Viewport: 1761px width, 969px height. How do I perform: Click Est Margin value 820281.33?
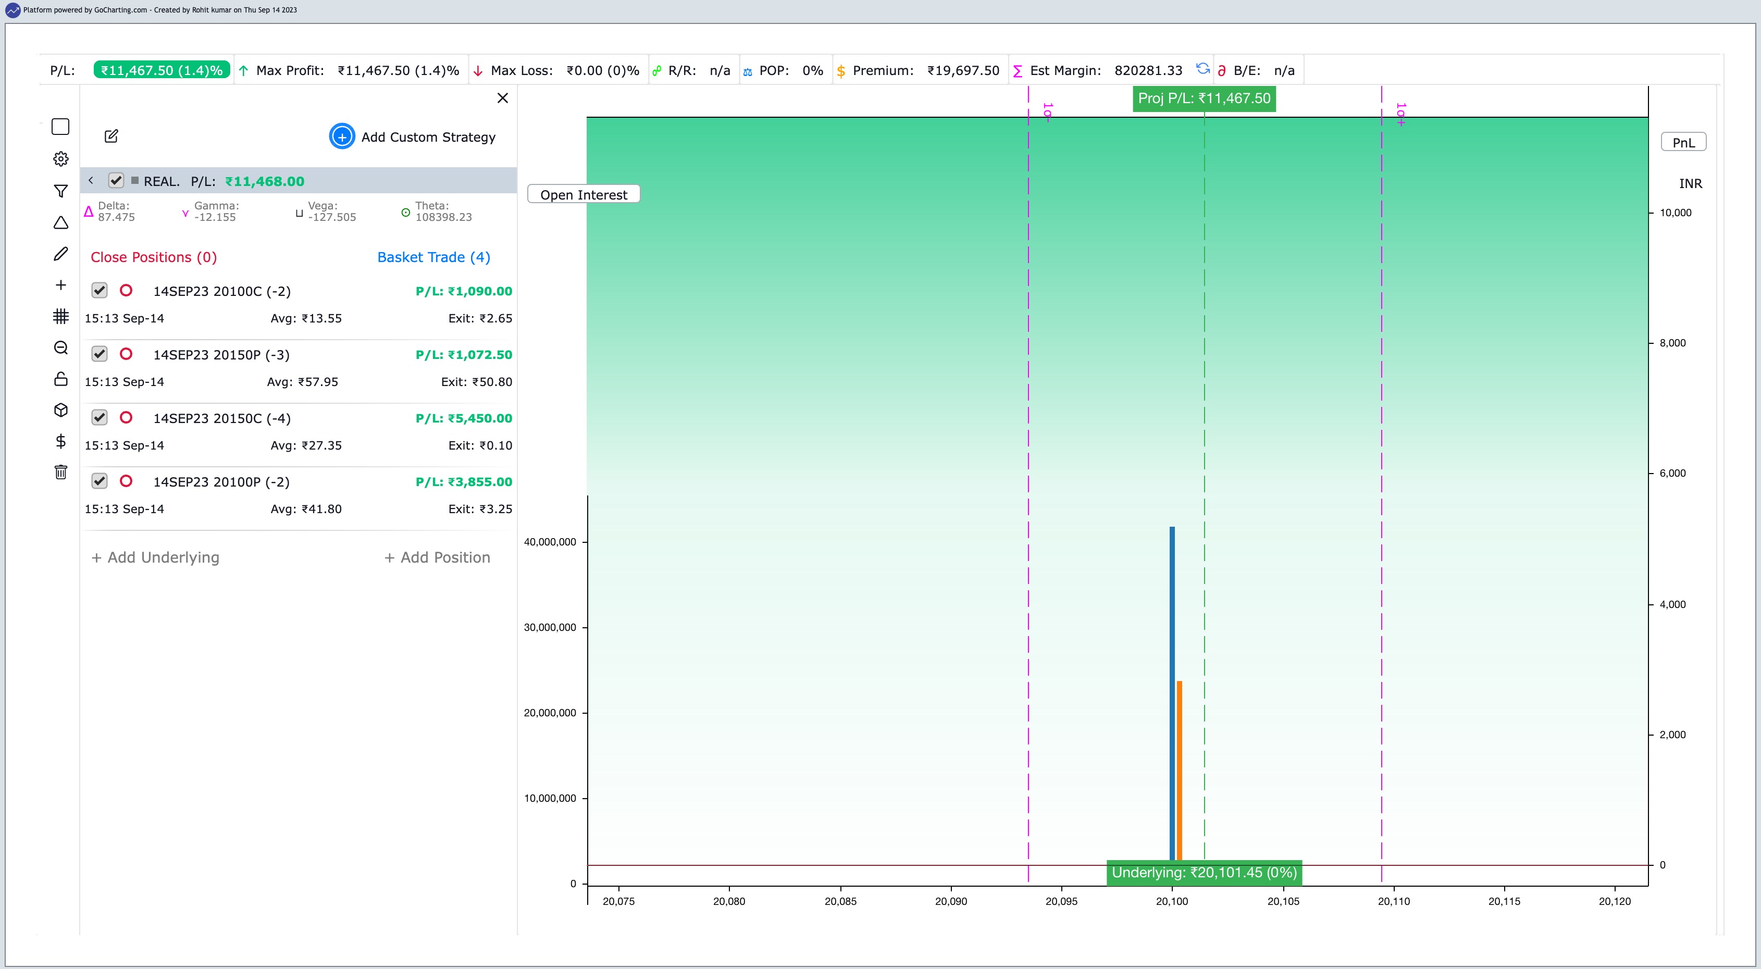point(1148,70)
